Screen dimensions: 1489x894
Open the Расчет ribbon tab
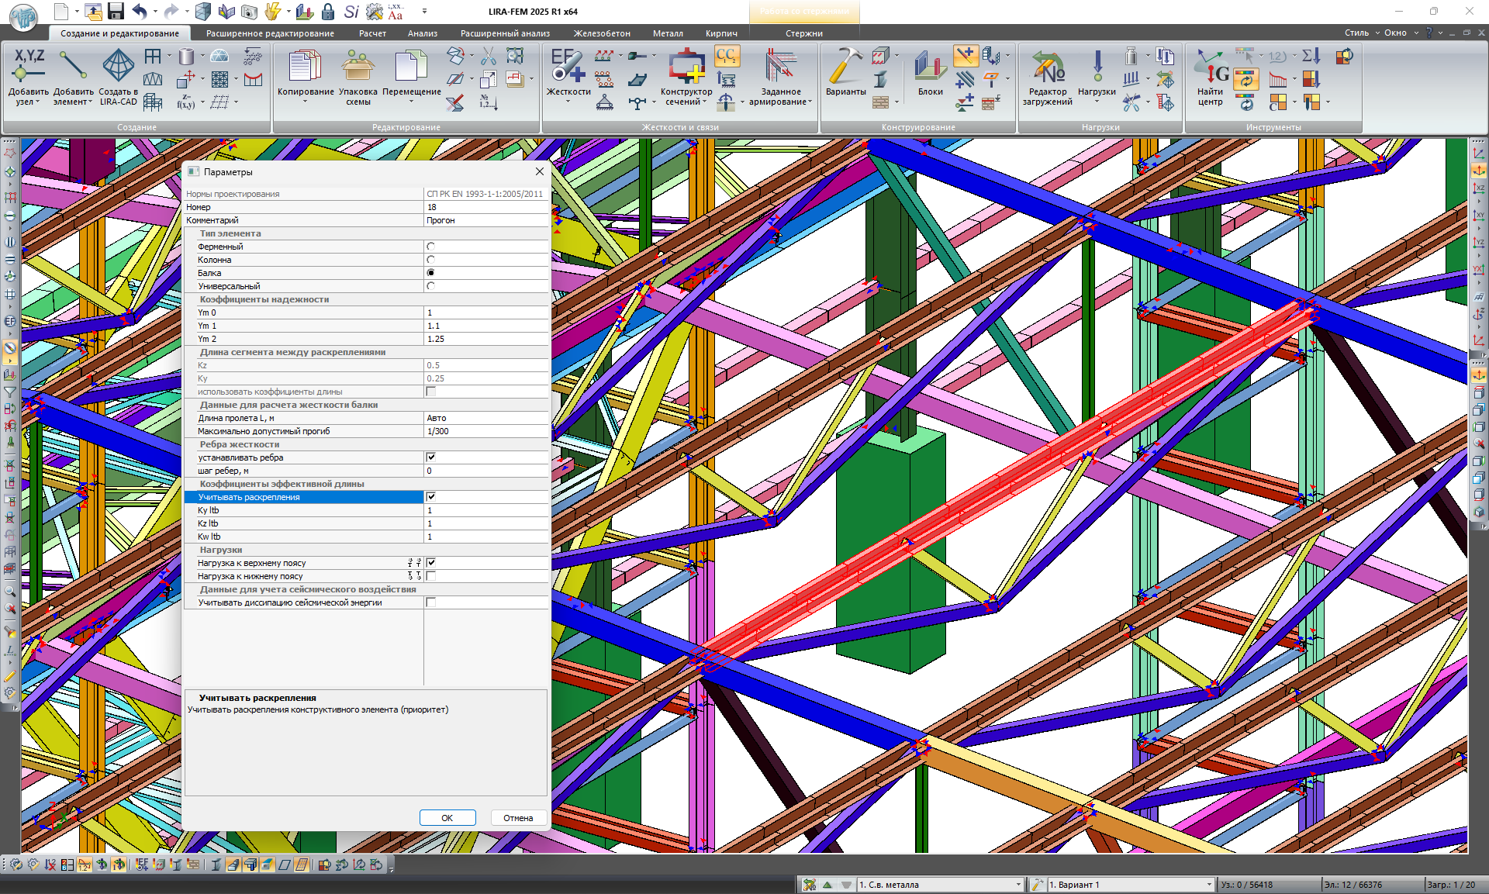click(372, 33)
